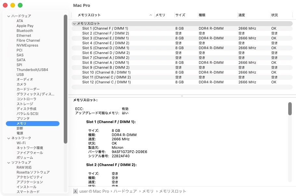Click ハードウェア in the path bar
The image size is (296, 196).
tap(125, 191)
